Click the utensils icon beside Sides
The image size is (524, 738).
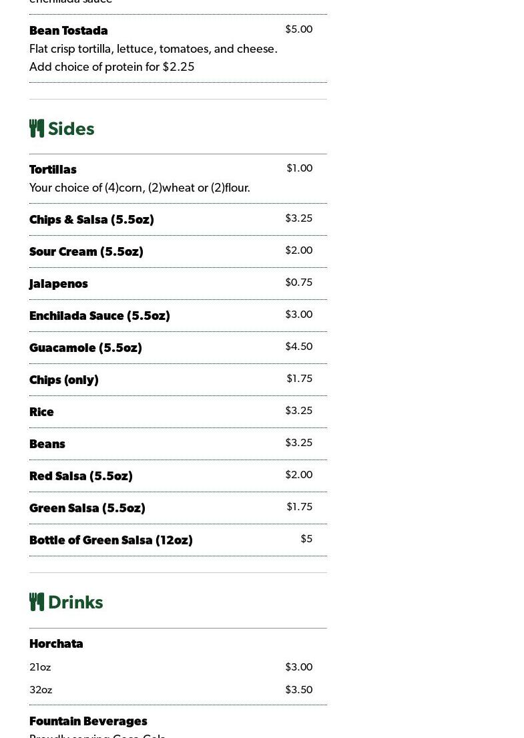coord(37,128)
